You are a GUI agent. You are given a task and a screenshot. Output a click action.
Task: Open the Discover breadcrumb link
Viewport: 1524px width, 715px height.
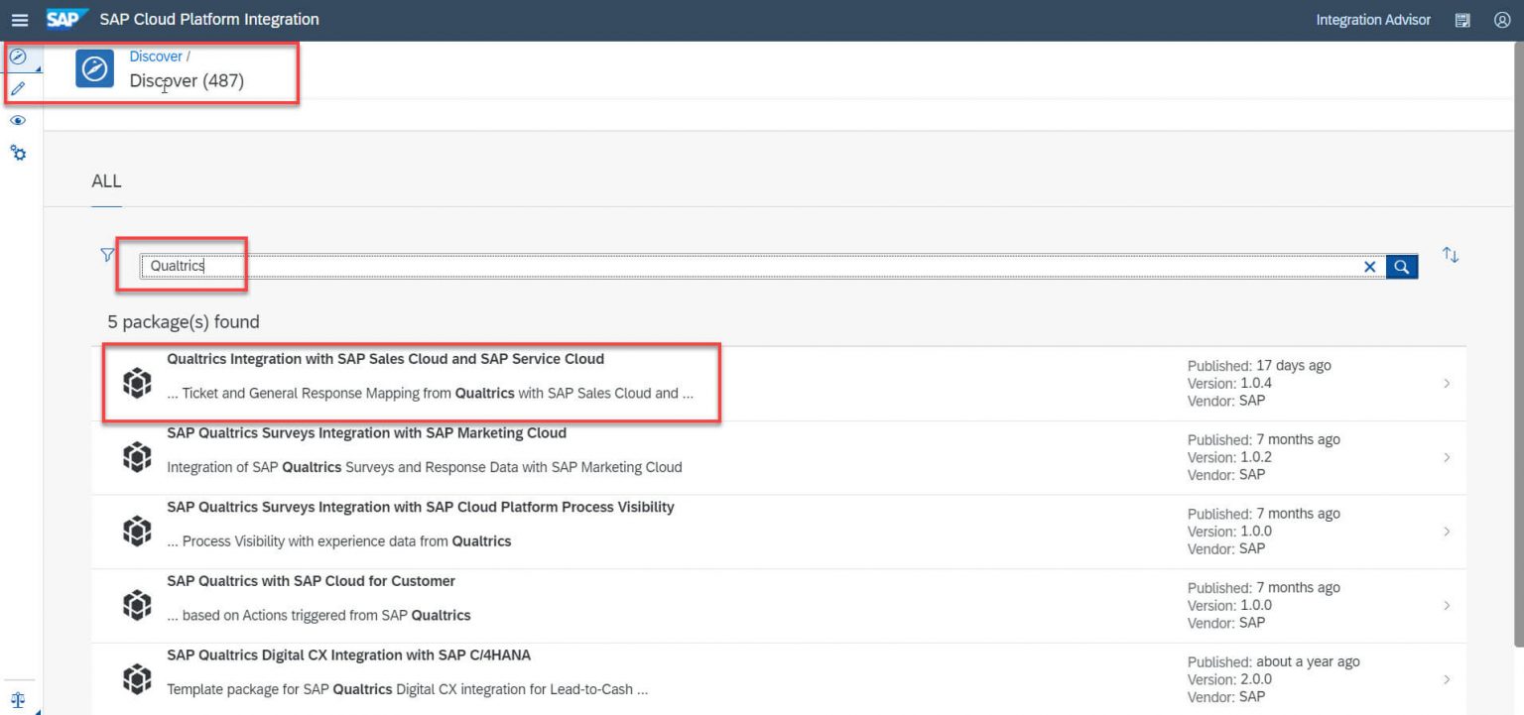[156, 56]
